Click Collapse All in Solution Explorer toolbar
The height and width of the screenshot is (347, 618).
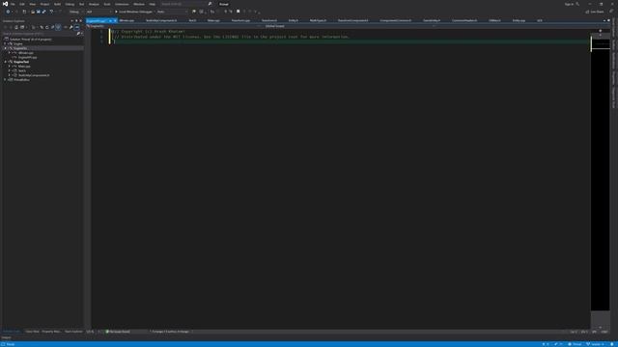pos(52,27)
